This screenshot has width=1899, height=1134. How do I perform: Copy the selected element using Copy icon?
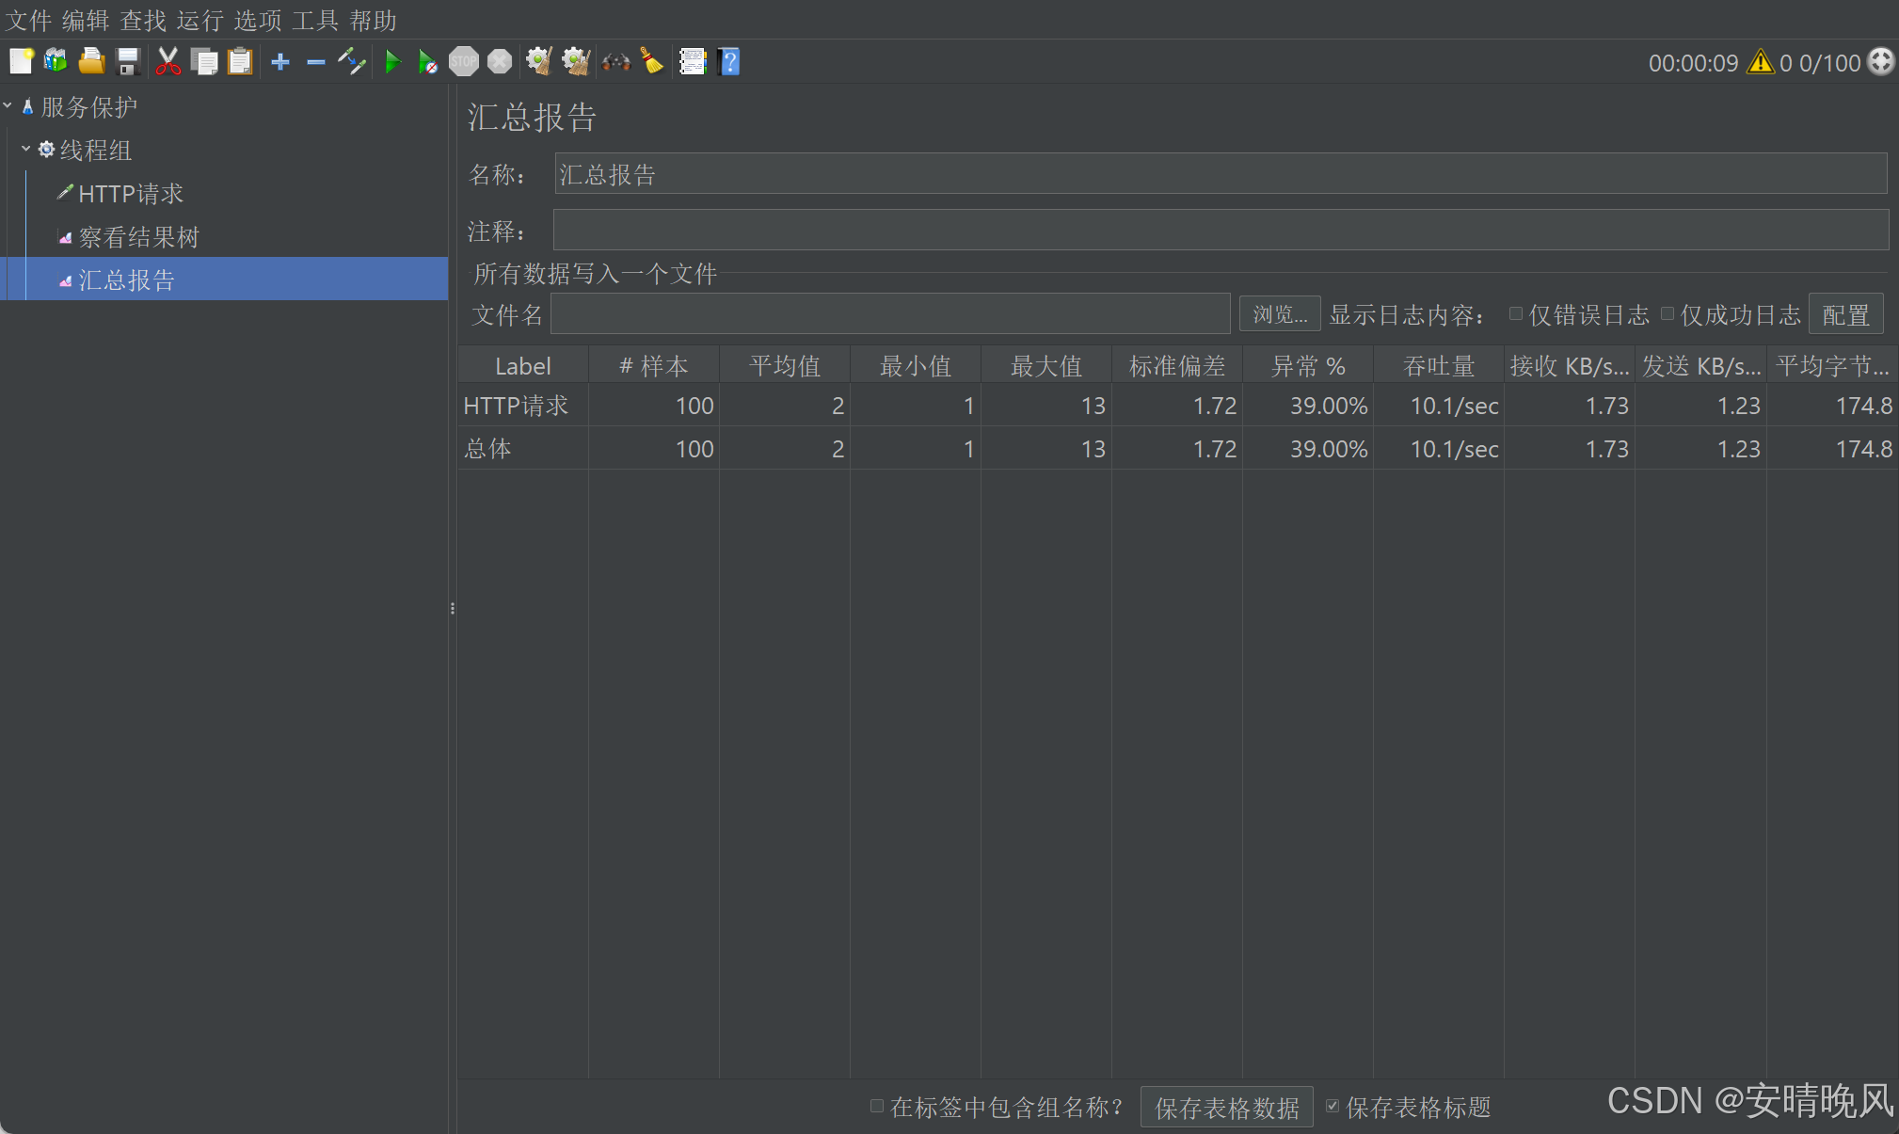point(204,62)
